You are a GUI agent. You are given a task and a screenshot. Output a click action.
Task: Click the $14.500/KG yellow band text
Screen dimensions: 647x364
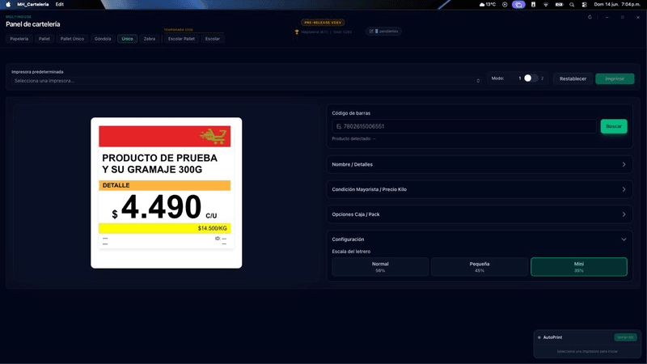tap(212, 228)
